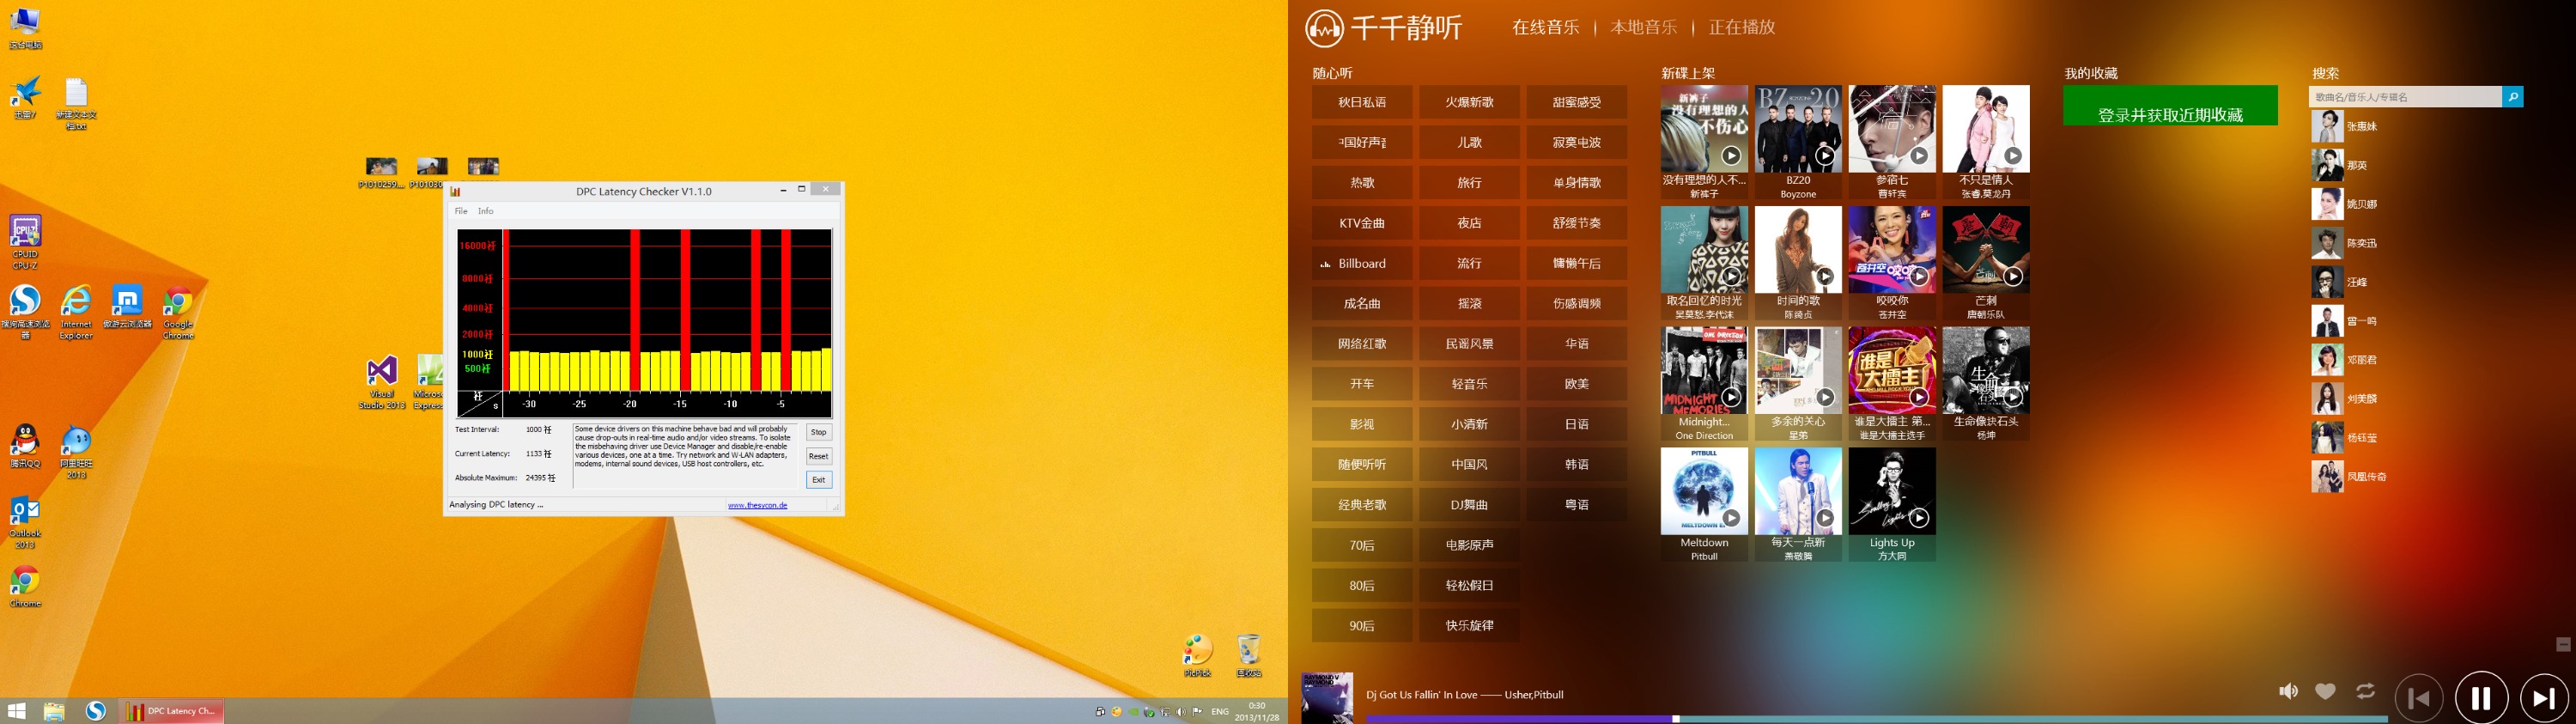Open Info menu in DPC Latency Checker
This screenshot has height=724, width=2576.
[x=485, y=211]
